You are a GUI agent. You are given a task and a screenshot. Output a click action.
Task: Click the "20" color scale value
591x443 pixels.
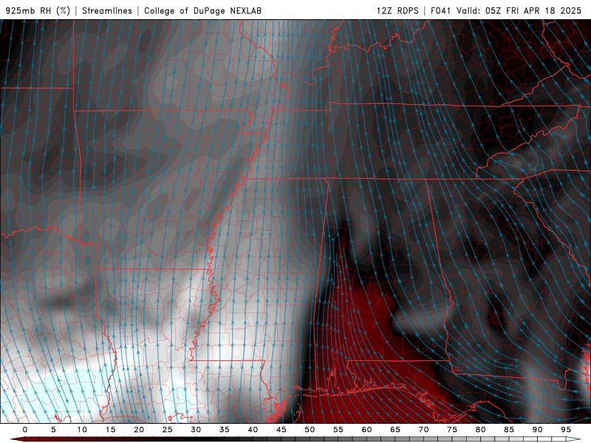(139, 430)
